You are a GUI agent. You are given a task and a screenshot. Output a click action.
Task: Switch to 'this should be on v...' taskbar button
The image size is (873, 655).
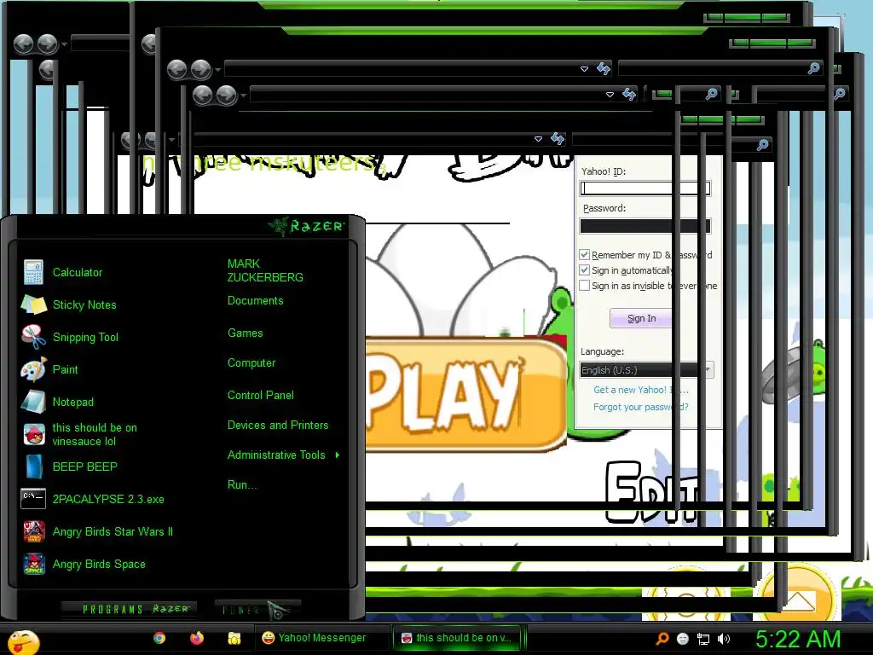pos(458,638)
